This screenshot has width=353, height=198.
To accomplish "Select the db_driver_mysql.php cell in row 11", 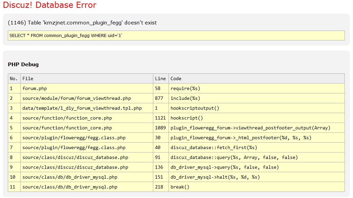I will point(87,187).
